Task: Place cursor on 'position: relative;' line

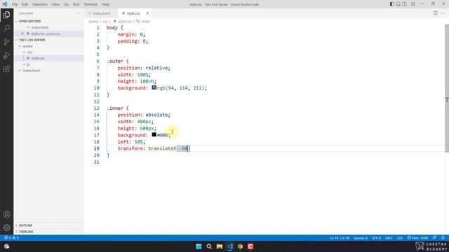Action: point(144,68)
